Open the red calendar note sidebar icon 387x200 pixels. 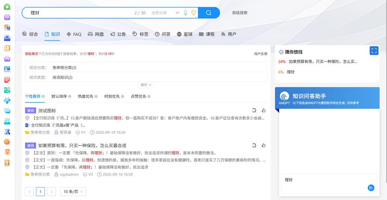[x=7, y=80]
